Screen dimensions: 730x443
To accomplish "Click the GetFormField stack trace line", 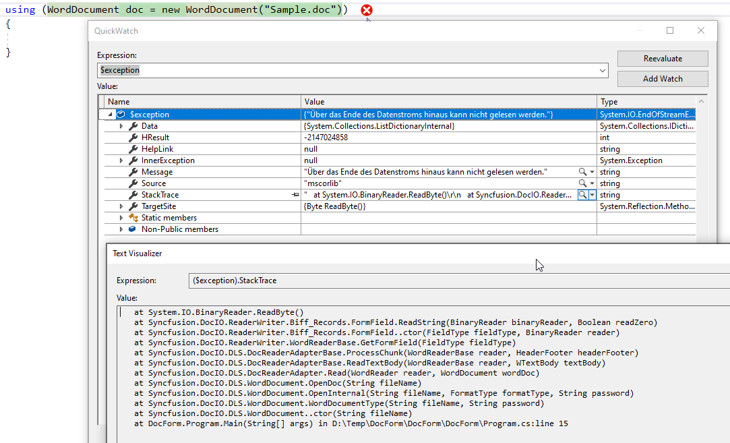I will [x=325, y=343].
